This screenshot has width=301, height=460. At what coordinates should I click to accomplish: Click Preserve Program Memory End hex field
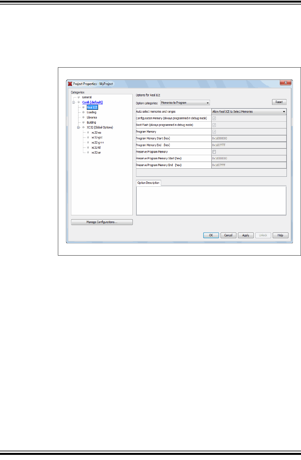click(x=249, y=165)
